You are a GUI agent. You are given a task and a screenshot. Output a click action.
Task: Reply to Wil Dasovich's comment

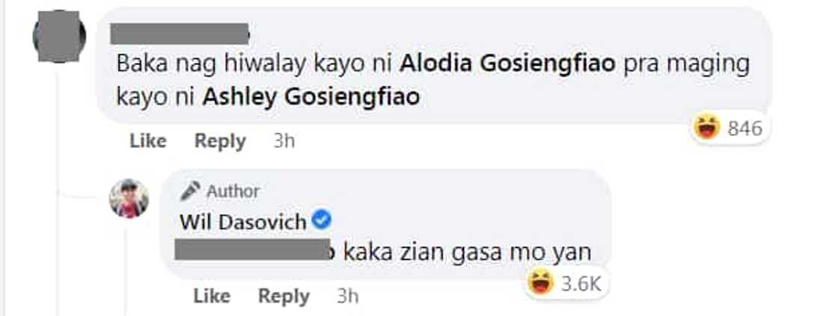coord(284,297)
